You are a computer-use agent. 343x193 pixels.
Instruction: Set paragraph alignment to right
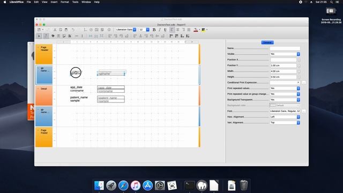183,29
